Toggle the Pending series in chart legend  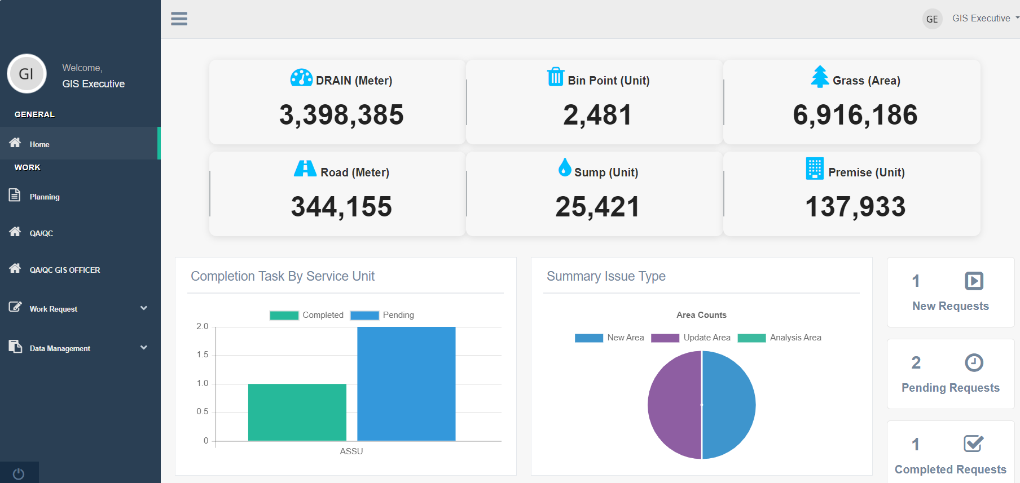tap(382, 315)
